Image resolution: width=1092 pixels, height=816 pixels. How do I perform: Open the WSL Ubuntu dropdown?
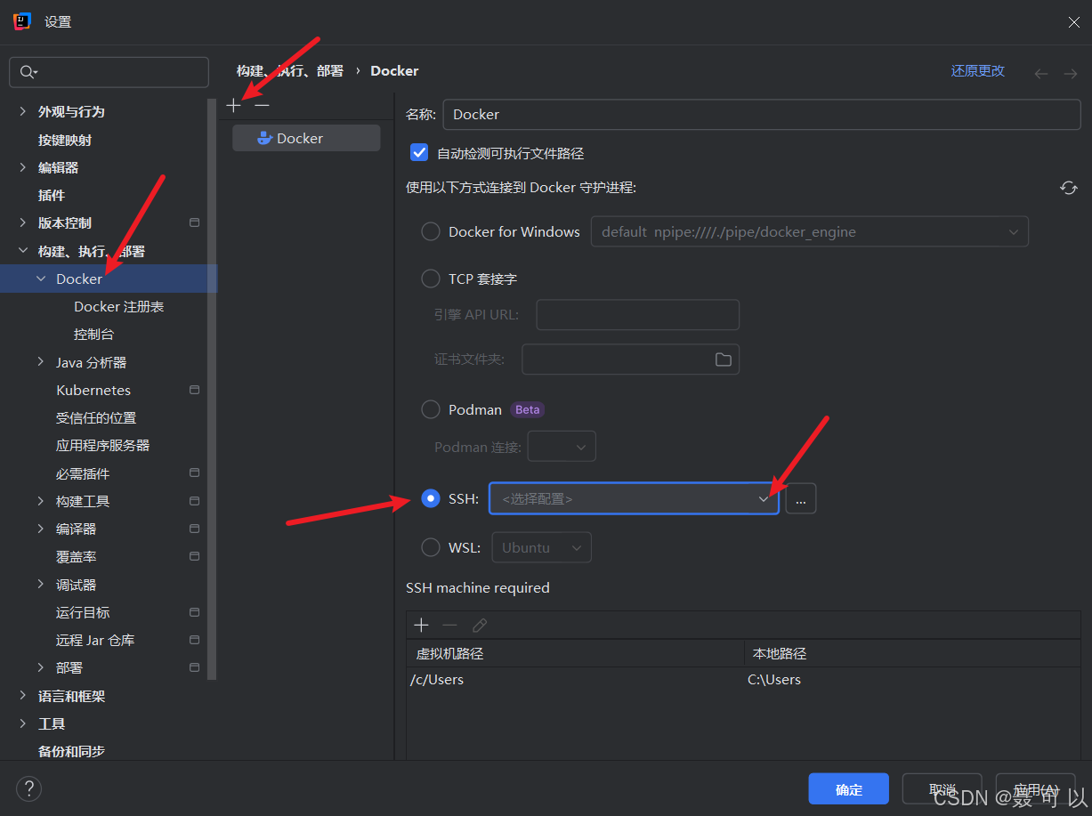541,547
